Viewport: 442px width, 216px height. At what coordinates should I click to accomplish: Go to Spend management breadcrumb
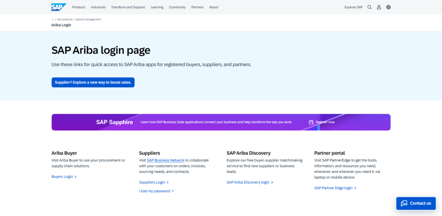pyautogui.click(x=88, y=19)
